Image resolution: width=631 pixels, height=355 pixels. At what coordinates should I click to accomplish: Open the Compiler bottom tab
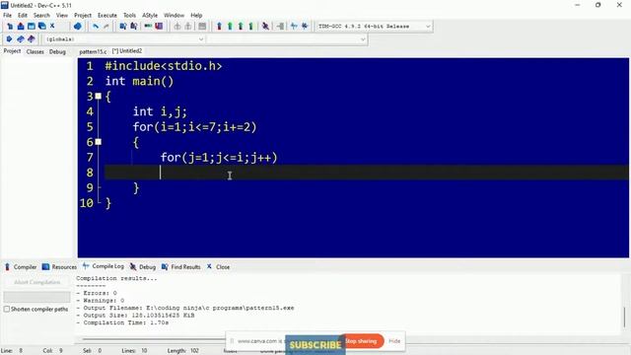click(21, 267)
